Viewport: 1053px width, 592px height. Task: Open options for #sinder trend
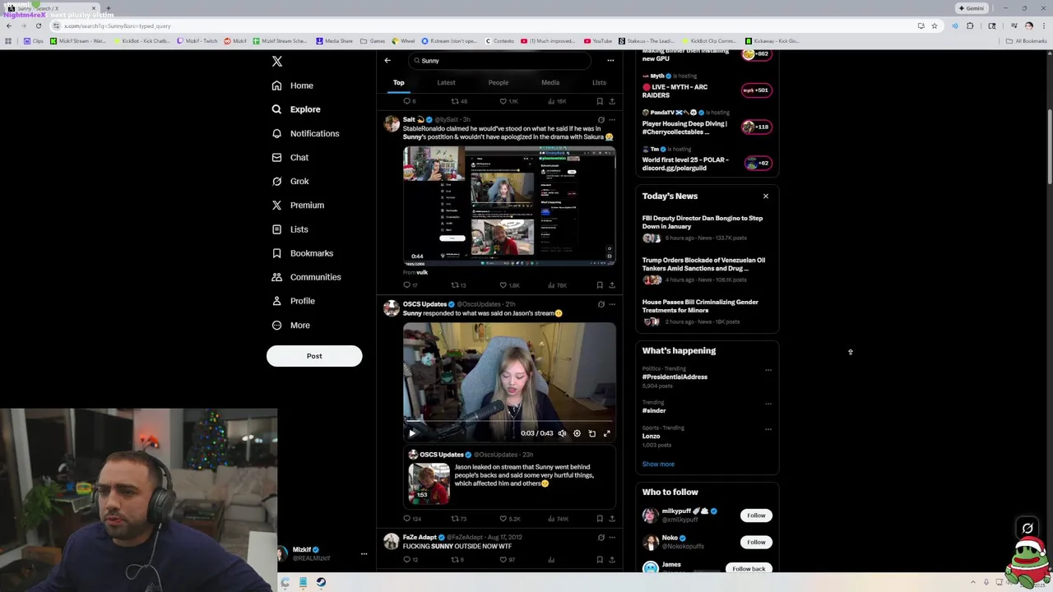pos(768,404)
